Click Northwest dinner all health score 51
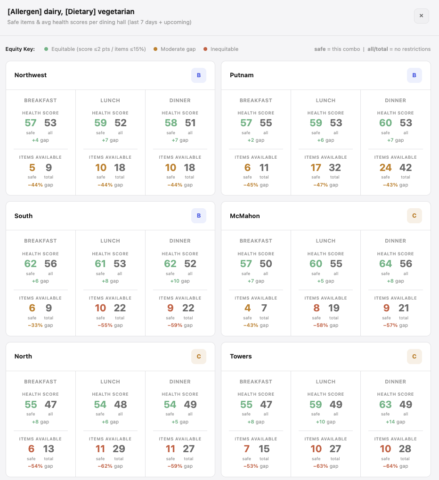The image size is (439, 480). point(190,123)
